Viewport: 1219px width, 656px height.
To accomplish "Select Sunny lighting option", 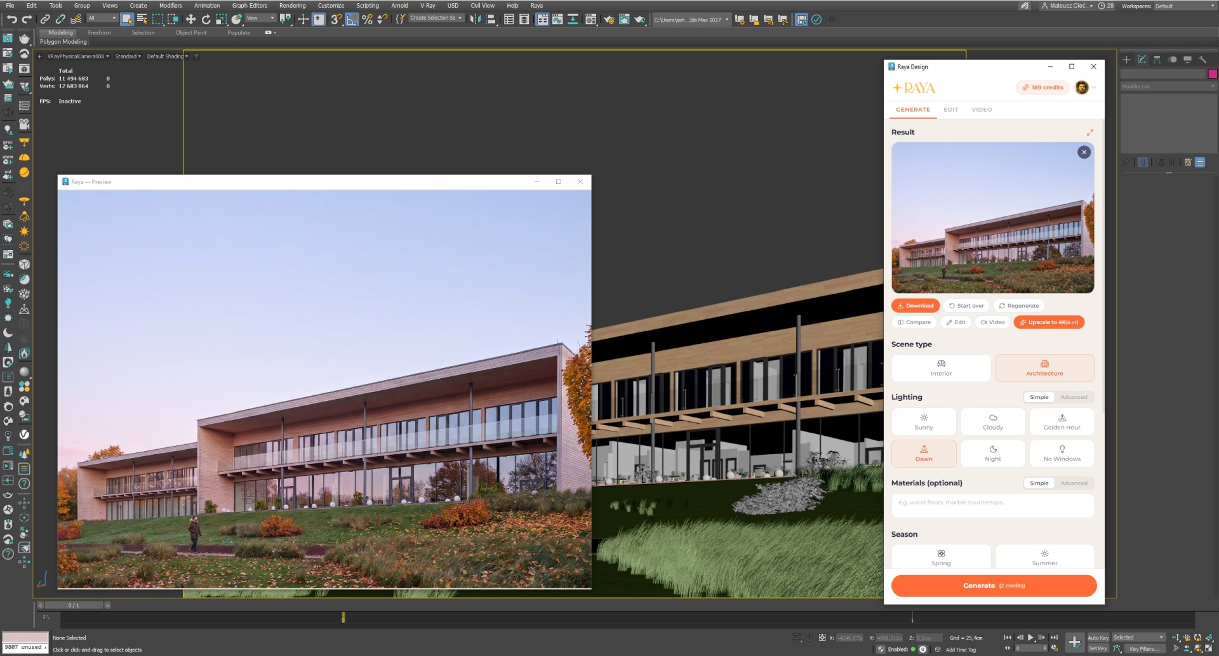I will (924, 422).
